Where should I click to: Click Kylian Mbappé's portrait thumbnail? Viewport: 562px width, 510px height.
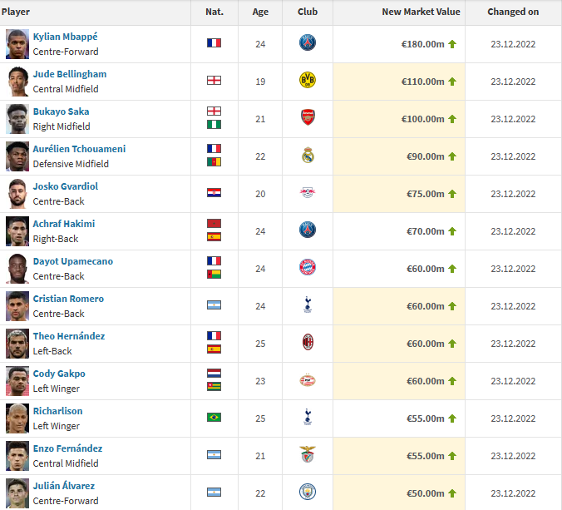[17, 44]
